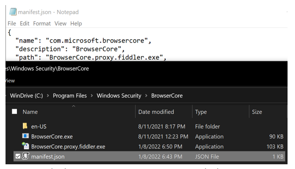Click the en-US folder icon

25,127
